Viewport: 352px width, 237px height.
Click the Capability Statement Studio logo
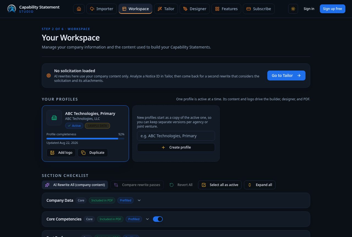point(34,9)
